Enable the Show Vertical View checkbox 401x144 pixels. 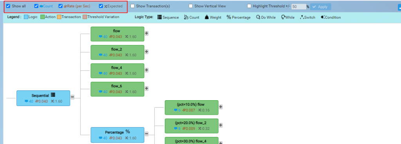tap(191, 6)
